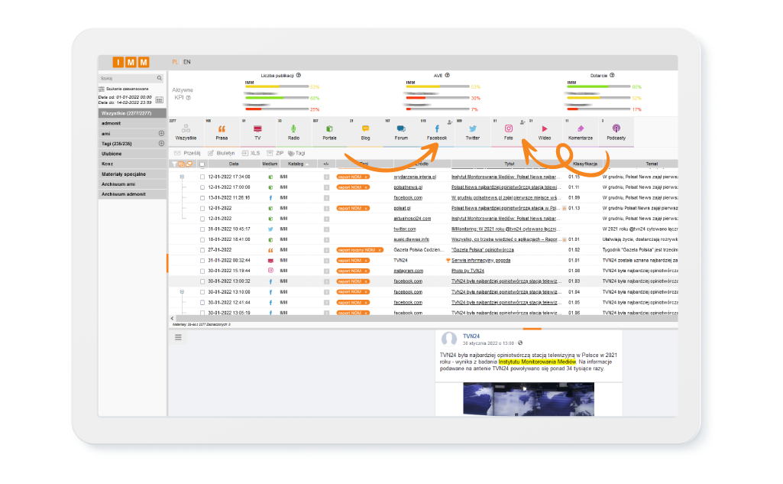783x484 pixels.
Task: Click horizontal scrollbar left arrow below table
Action: pyautogui.click(x=173, y=319)
